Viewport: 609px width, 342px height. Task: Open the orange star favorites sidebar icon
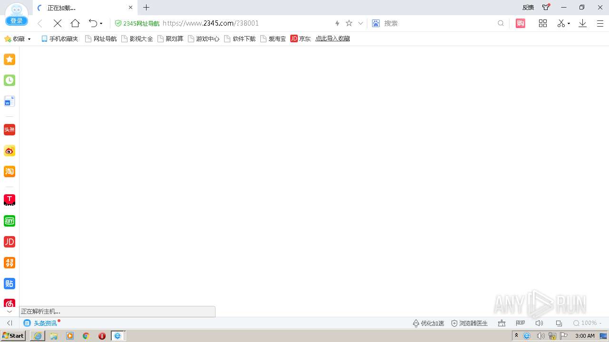point(10,59)
